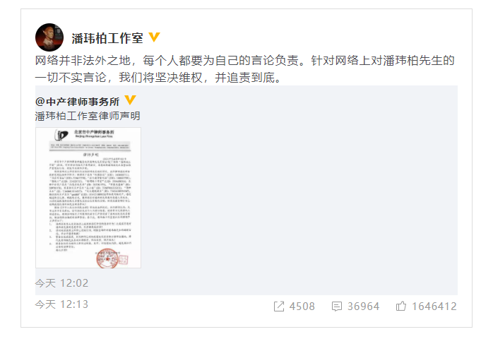493x339 pixels.
Task: Click the 潘玮柏工作室 account name
Action: (x=107, y=38)
